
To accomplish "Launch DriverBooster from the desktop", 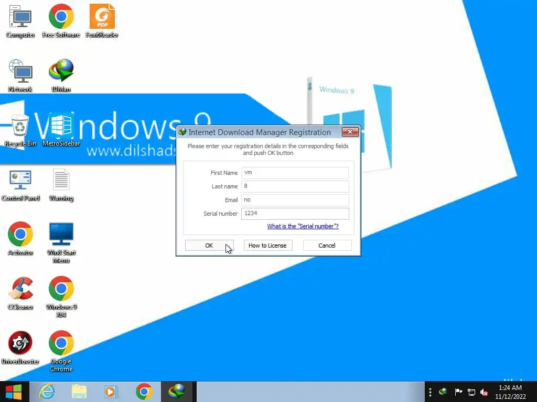I will click(20, 348).
